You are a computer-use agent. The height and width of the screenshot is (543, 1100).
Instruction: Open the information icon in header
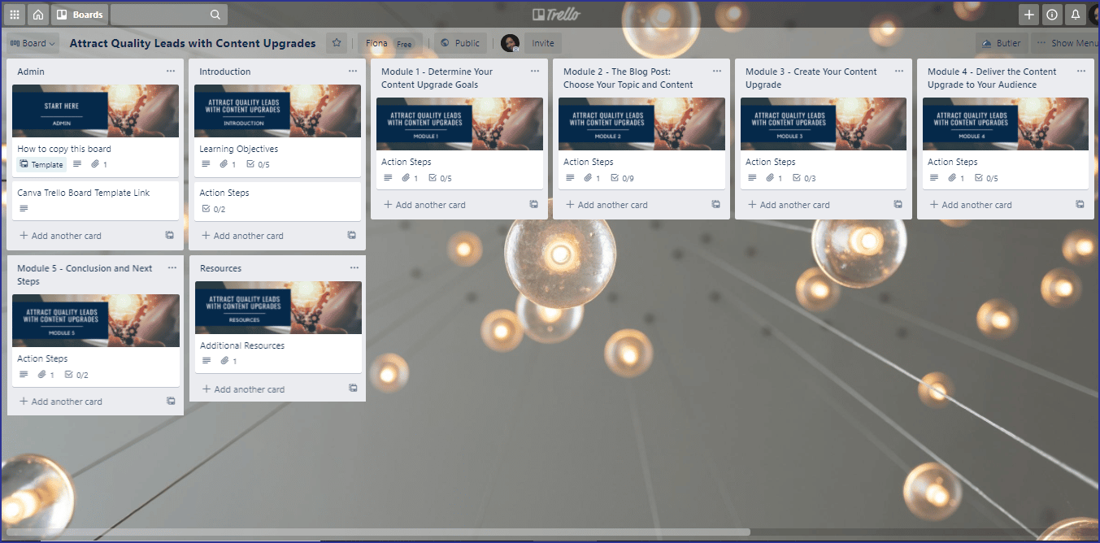pyautogui.click(x=1052, y=15)
